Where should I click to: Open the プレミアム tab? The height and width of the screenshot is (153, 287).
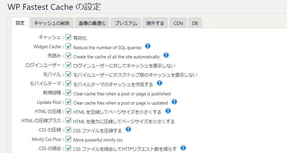pyautogui.click(x=126, y=23)
